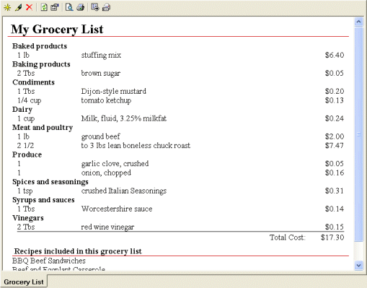Click the $7.47 price
Screen dimensions: 367x288
pos(335,146)
